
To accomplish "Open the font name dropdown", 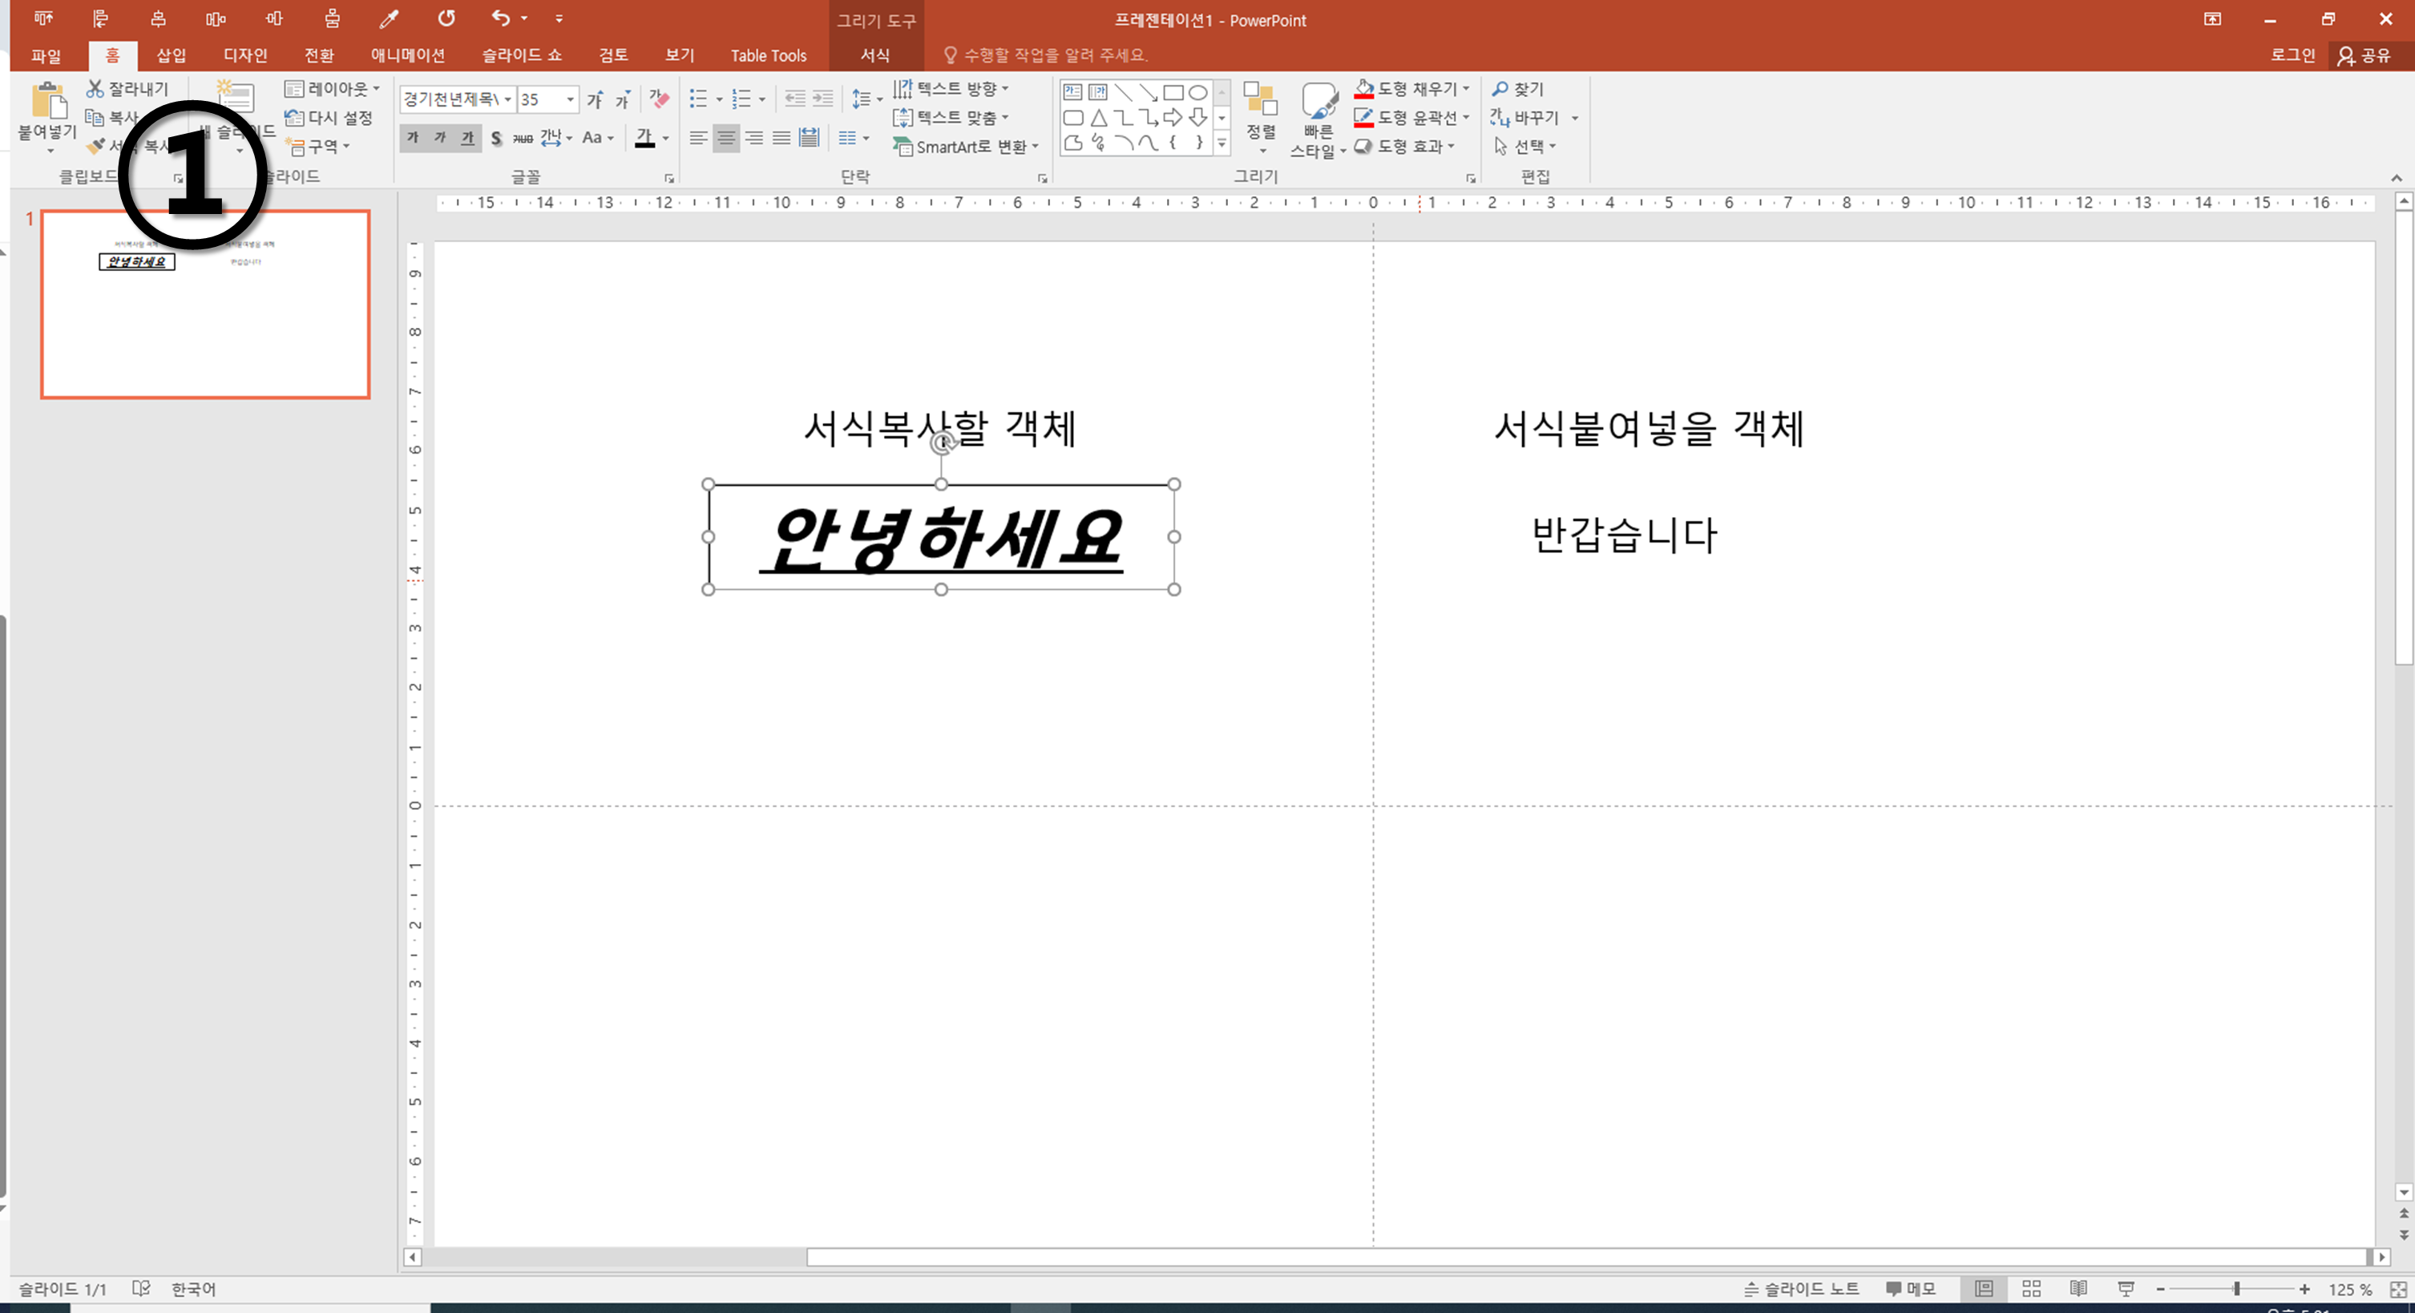I will pyautogui.click(x=507, y=99).
